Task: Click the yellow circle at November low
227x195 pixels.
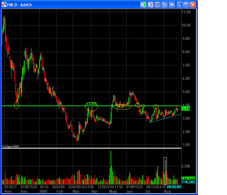Action: pos(17,105)
